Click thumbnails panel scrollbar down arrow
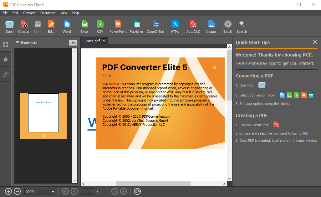The image size is (321, 197). pos(75,181)
